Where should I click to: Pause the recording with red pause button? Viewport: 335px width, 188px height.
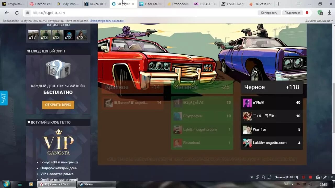click(303, 177)
